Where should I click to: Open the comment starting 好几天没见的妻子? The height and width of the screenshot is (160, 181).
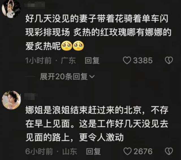[98, 32]
